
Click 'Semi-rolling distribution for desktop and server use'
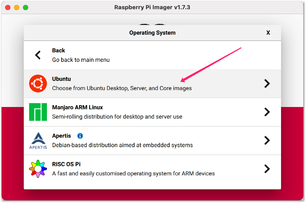point(117,117)
